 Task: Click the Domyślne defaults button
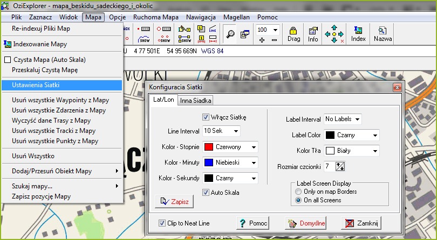[305, 223]
